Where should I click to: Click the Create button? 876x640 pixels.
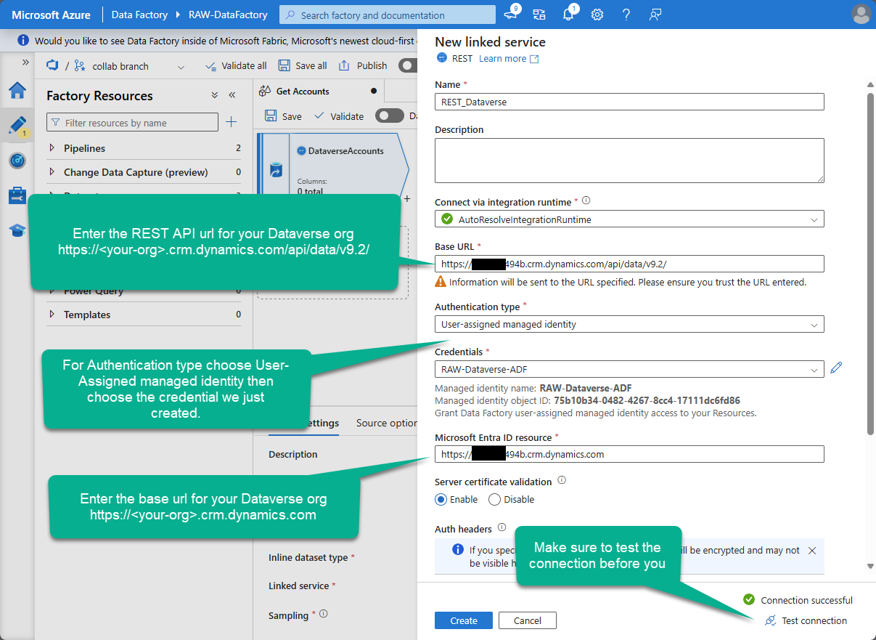coord(464,620)
